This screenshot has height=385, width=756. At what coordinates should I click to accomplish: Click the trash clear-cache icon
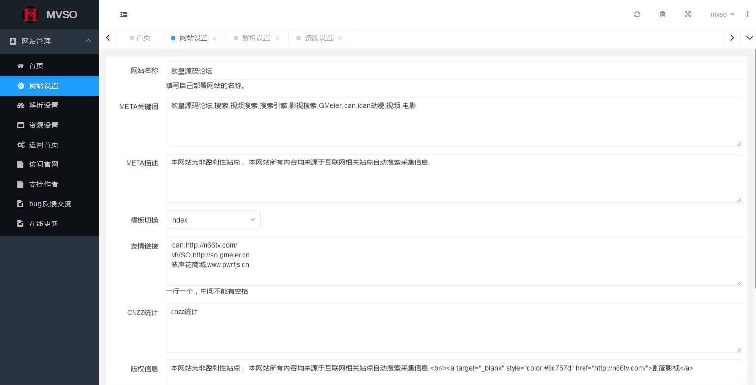pos(662,14)
